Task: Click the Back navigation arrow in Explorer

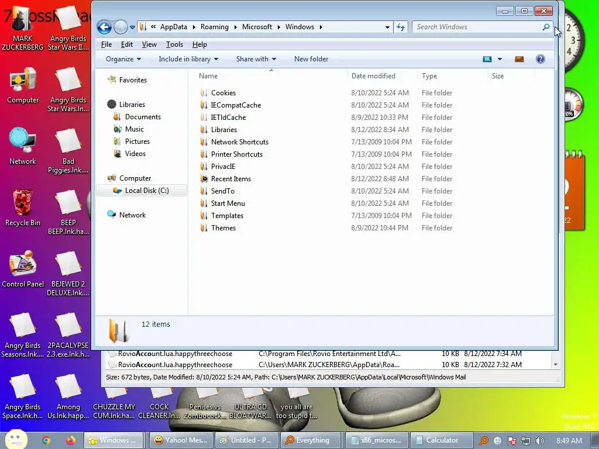Action: coord(104,27)
